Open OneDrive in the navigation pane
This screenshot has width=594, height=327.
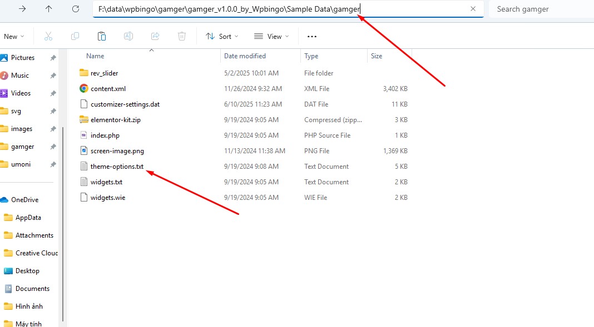tap(24, 200)
